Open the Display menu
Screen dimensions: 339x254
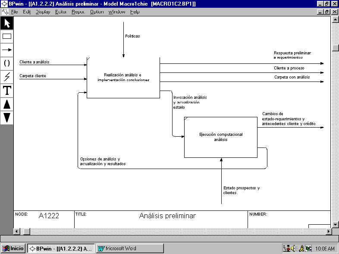(x=43, y=12)
